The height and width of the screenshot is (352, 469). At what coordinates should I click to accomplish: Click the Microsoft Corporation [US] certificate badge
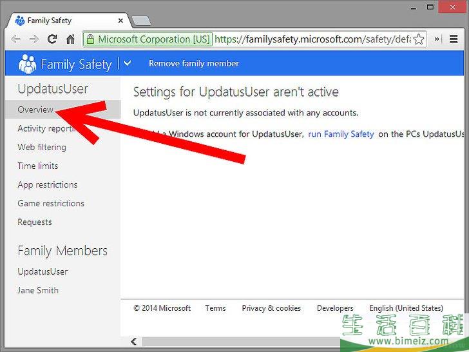click(x=148, y=39)
